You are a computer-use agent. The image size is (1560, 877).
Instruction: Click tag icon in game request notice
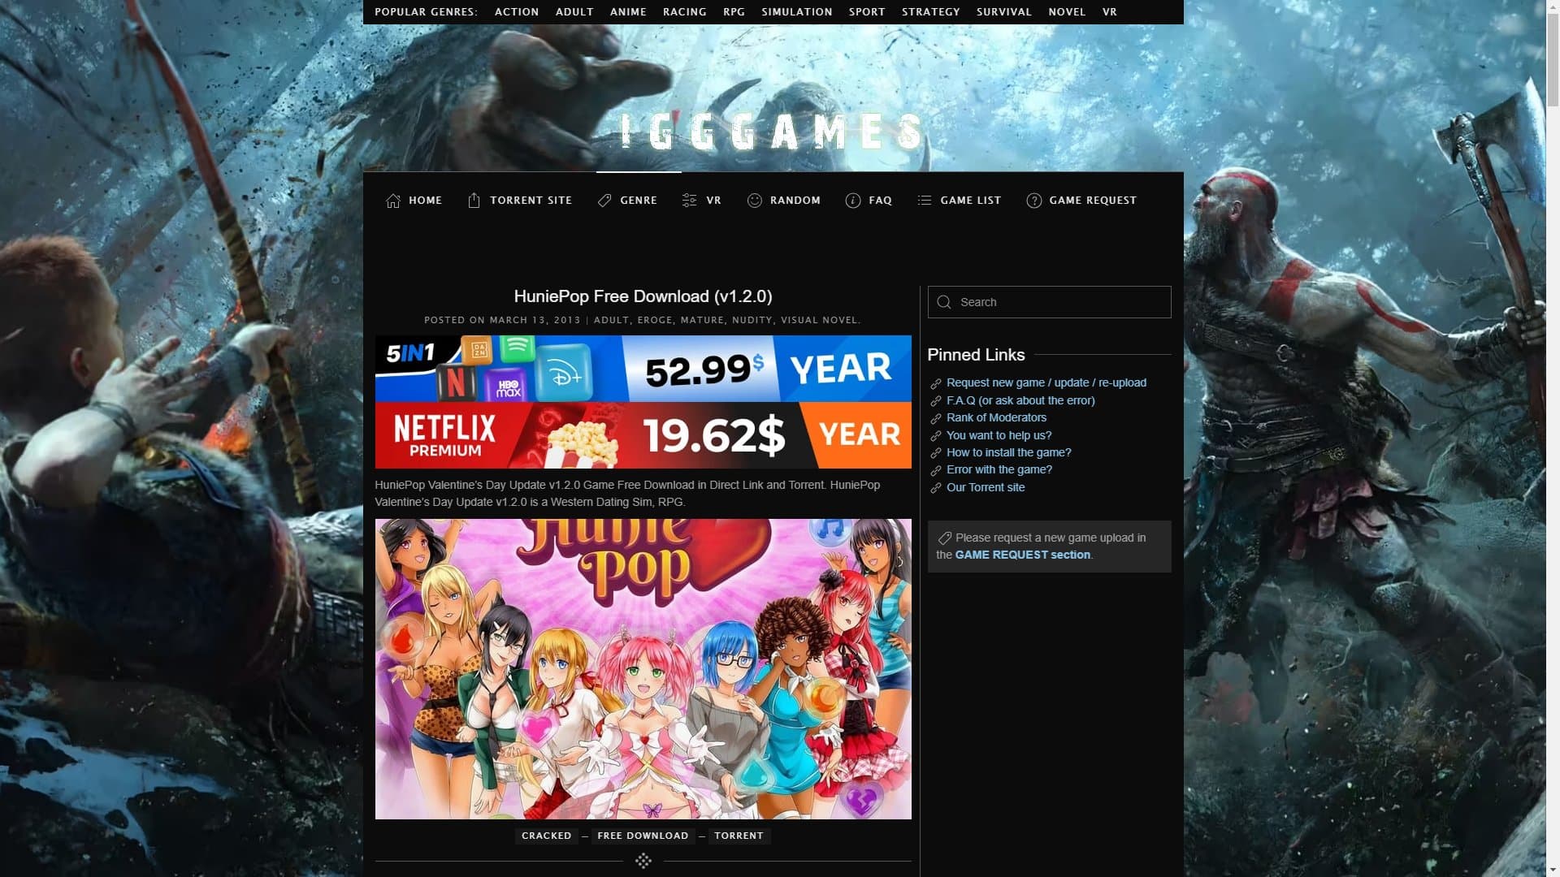click(x=944, y=538)
